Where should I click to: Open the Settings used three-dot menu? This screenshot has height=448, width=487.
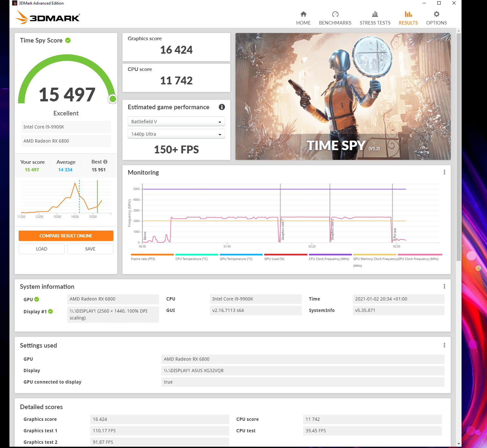(444, 345)
